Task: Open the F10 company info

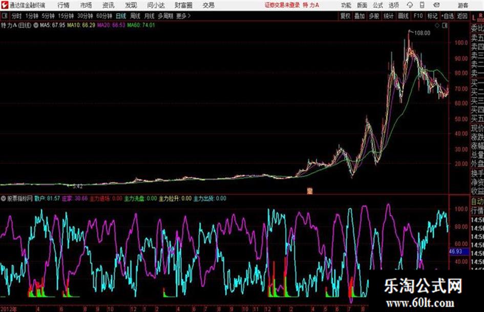Action: (x=418, y=16)
